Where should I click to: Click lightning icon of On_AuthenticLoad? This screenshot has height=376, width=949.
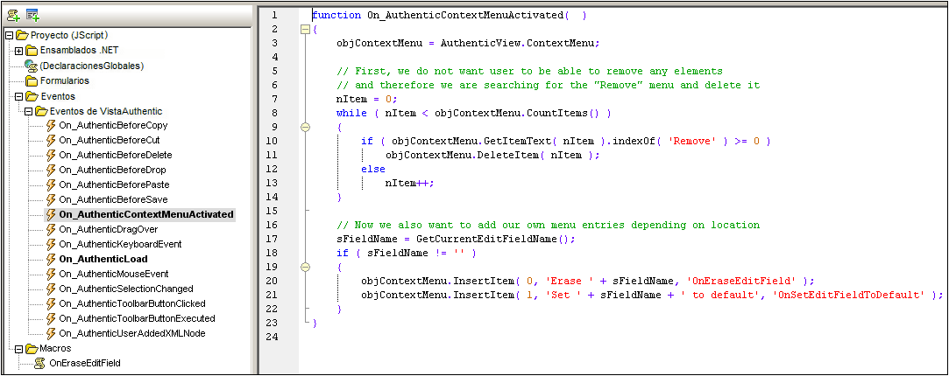51,260
